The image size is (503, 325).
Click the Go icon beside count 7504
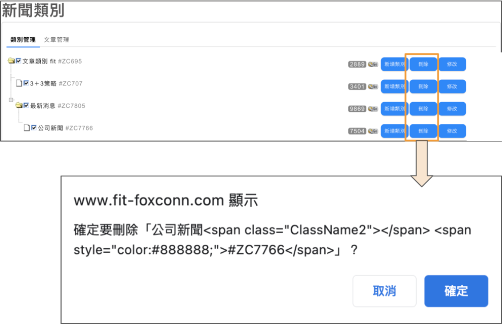tap(373, 131)
